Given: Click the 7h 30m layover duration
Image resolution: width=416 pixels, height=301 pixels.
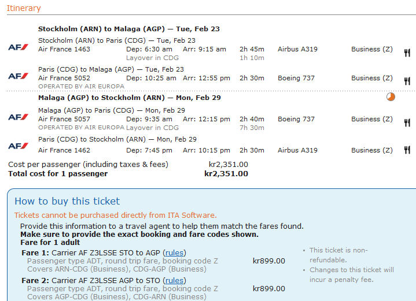Looking at the screenshot, I should coord(252,128).
